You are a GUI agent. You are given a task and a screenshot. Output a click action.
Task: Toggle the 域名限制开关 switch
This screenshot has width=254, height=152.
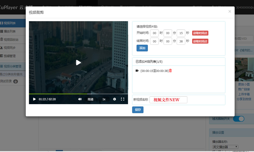(238, 119)
